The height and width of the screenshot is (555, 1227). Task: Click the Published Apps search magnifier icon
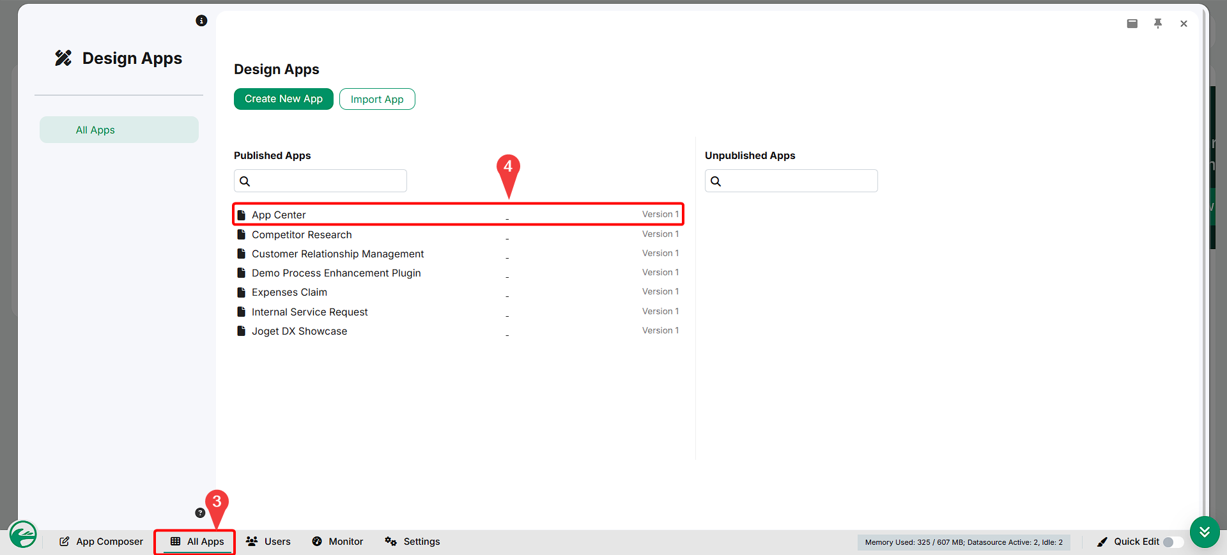coord(245,181)
